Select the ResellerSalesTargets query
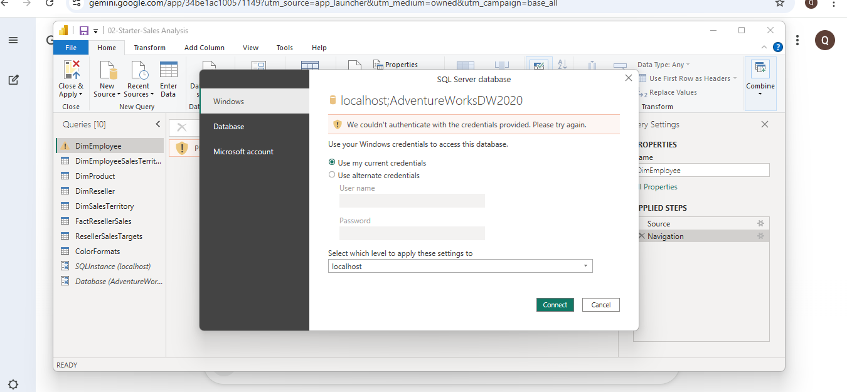The height and width of the screenshot is (392, 847). [x=110, y=236]
